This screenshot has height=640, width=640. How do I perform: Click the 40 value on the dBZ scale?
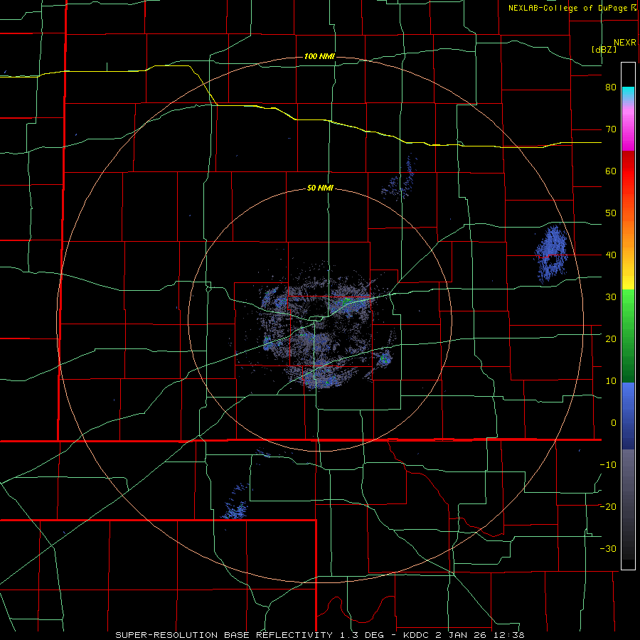(x=611, y=255)
